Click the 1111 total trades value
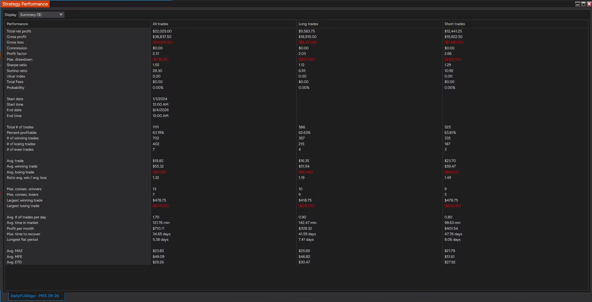This screenshot has width=592, height=302. [156, 127]
